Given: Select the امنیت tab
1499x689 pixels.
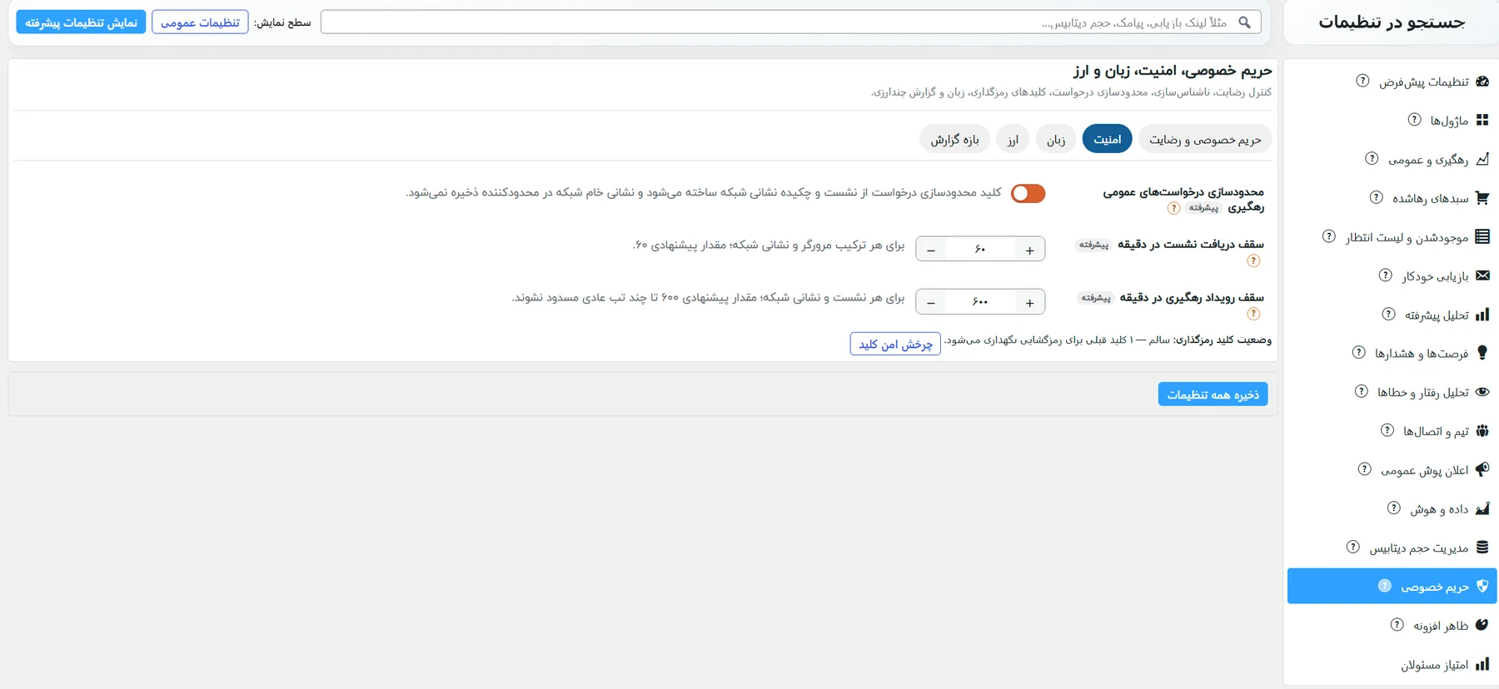Looking at the screenshot, I should (1108, 139).
